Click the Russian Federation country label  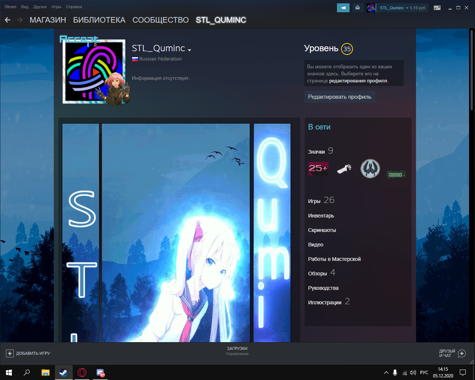click(160, 59)
